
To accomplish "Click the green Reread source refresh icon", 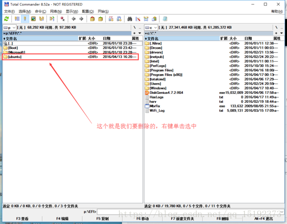I will pyautogui.click(x=6, y=19).
